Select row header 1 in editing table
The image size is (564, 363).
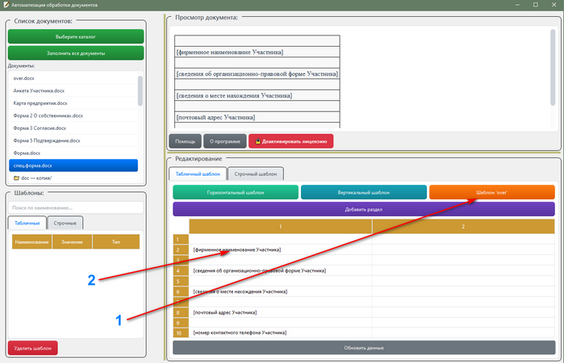(x=181, y=240)
